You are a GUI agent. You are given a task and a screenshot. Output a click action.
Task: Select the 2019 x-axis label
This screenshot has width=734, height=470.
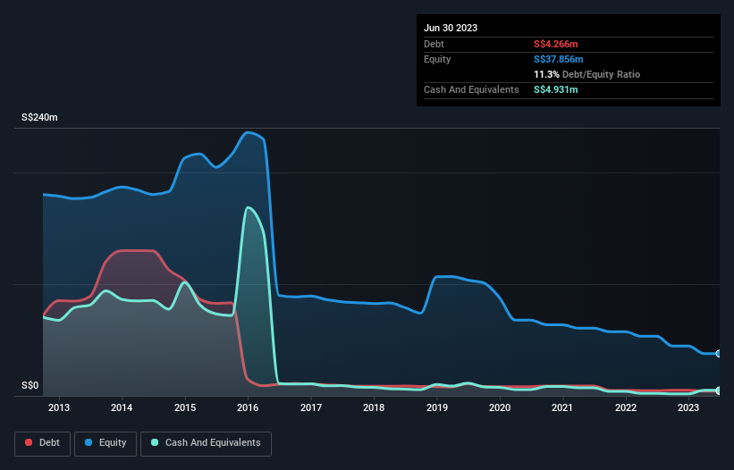pyautogui.click(x=437, y=407)
